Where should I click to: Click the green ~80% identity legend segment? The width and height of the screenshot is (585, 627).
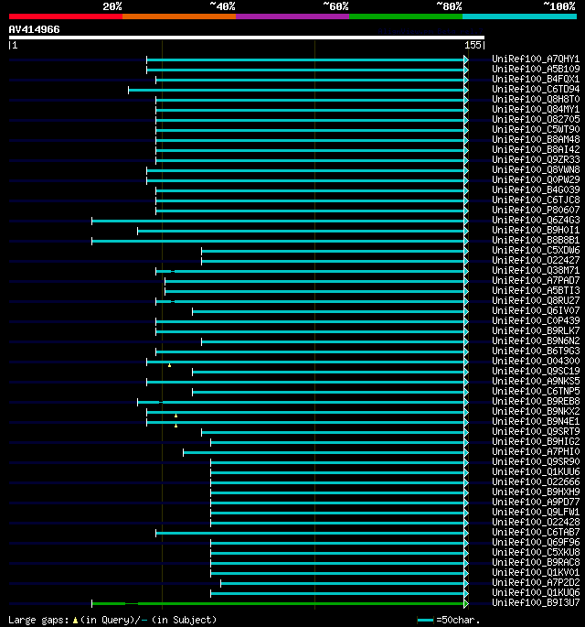[406, 16]
